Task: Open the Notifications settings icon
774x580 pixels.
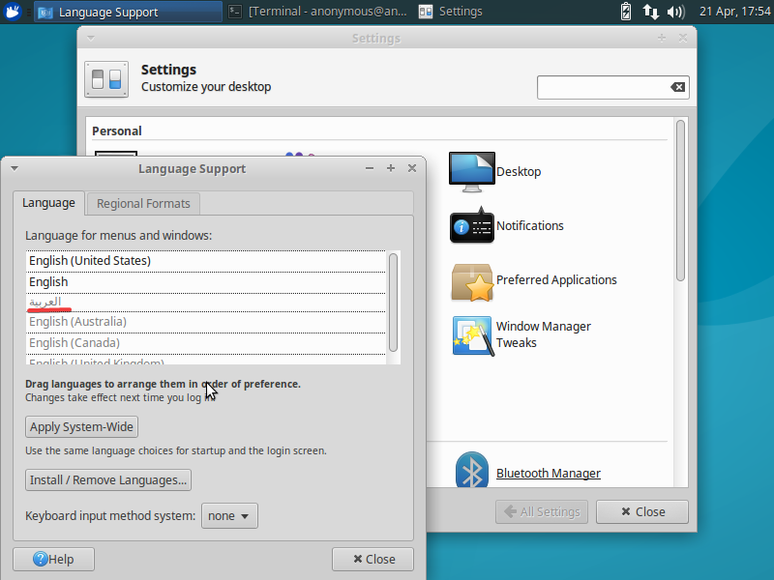Action: coord(471,226)
